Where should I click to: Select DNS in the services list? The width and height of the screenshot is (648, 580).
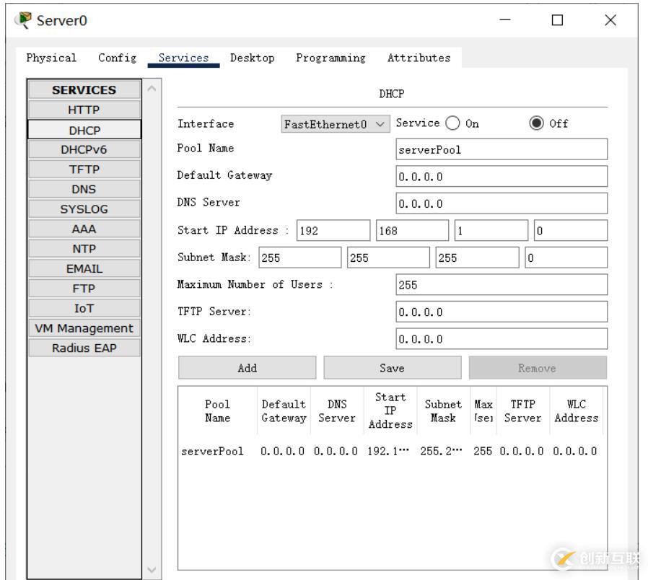coord(84,189)
